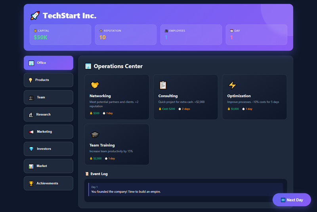Click the money bag icon beside the $2,000 cost
The width and height of the screenshot is (317, 212).
(91, 159)
